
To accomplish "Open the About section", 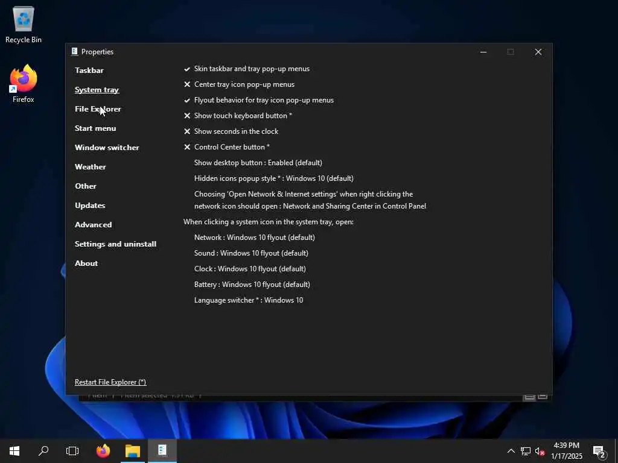I will pos(86,263).
